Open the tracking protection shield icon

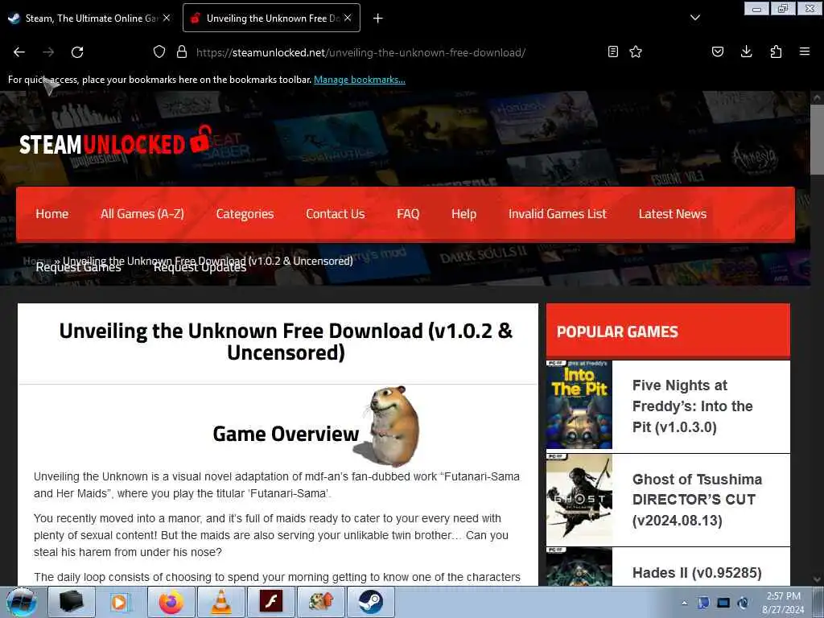pos(159,52)
